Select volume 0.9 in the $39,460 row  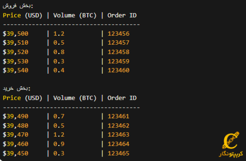pyautogui.click(x=59, y=144)
